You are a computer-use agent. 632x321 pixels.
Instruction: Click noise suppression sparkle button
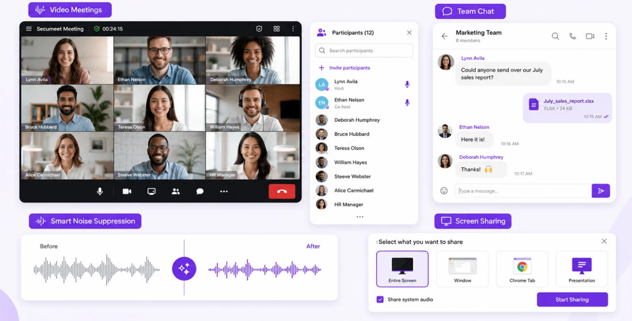[x=184, y=269]
